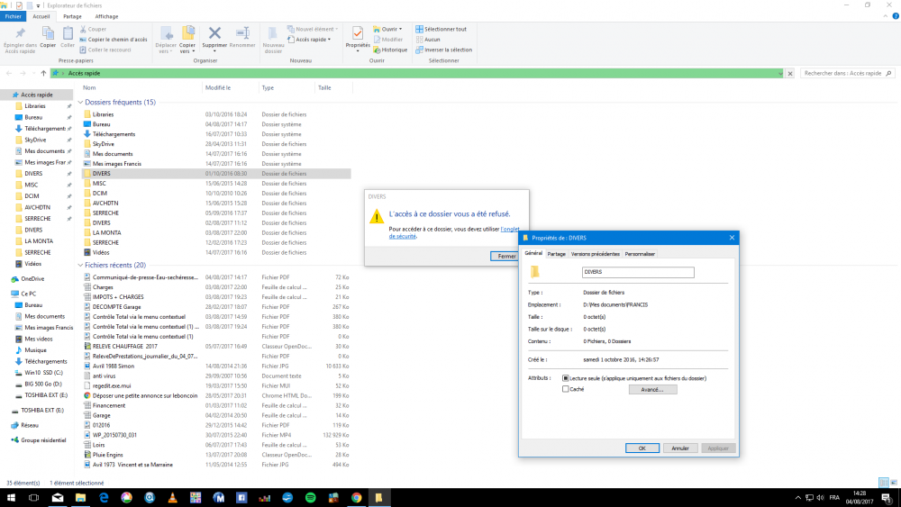The image size is (901, 507).
Task: Click Inverser la sélection command
Action: pos(443,50)
